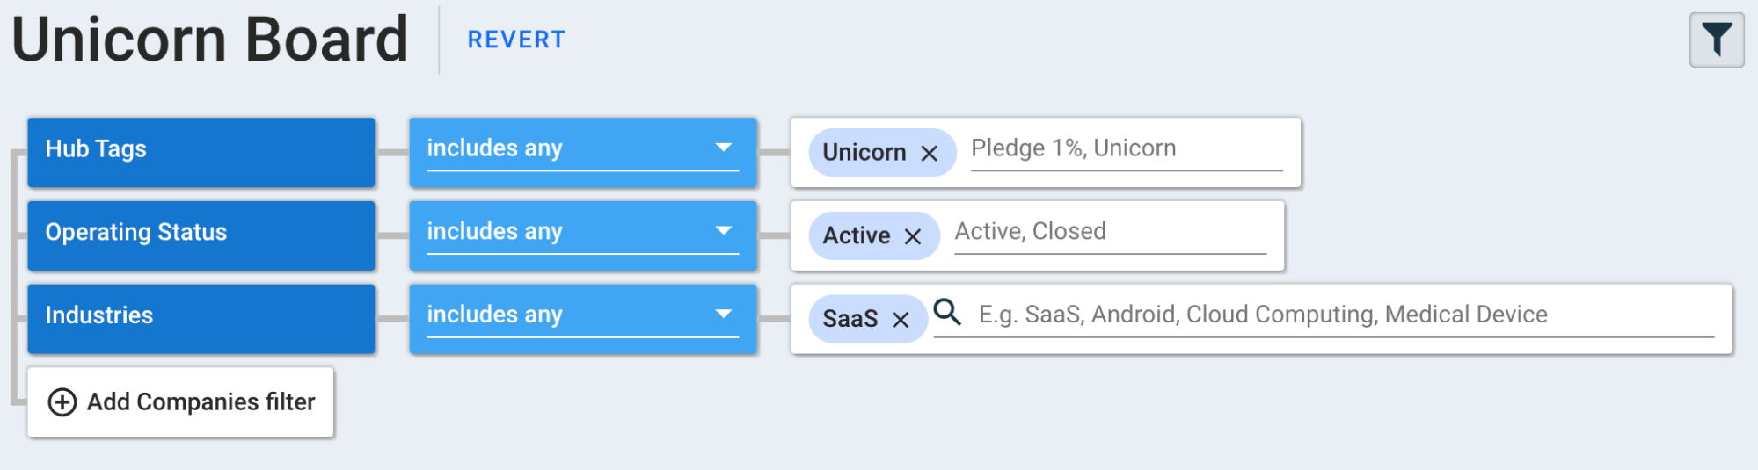Remove the Active status chip
The image size is (1758, 470).
(x=913, y=236)
